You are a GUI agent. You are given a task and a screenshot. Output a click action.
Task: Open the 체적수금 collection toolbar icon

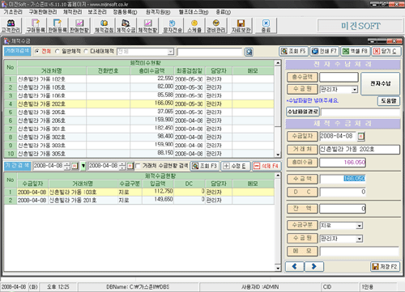126,26
